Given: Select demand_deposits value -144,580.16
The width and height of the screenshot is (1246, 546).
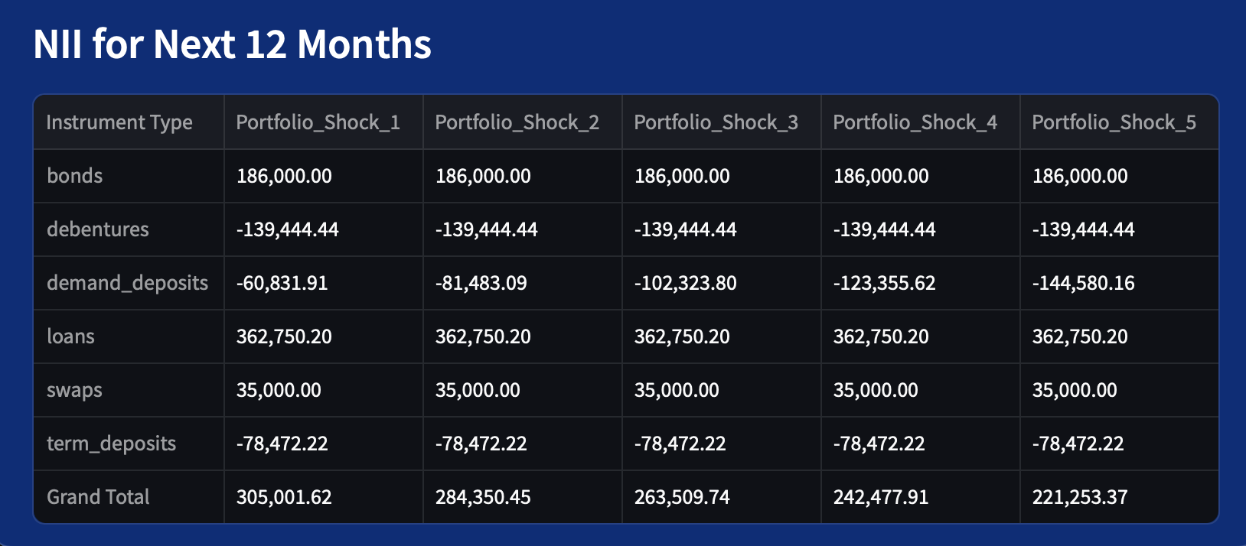Looking at the screenshot, I should [x=1083, y=283].
